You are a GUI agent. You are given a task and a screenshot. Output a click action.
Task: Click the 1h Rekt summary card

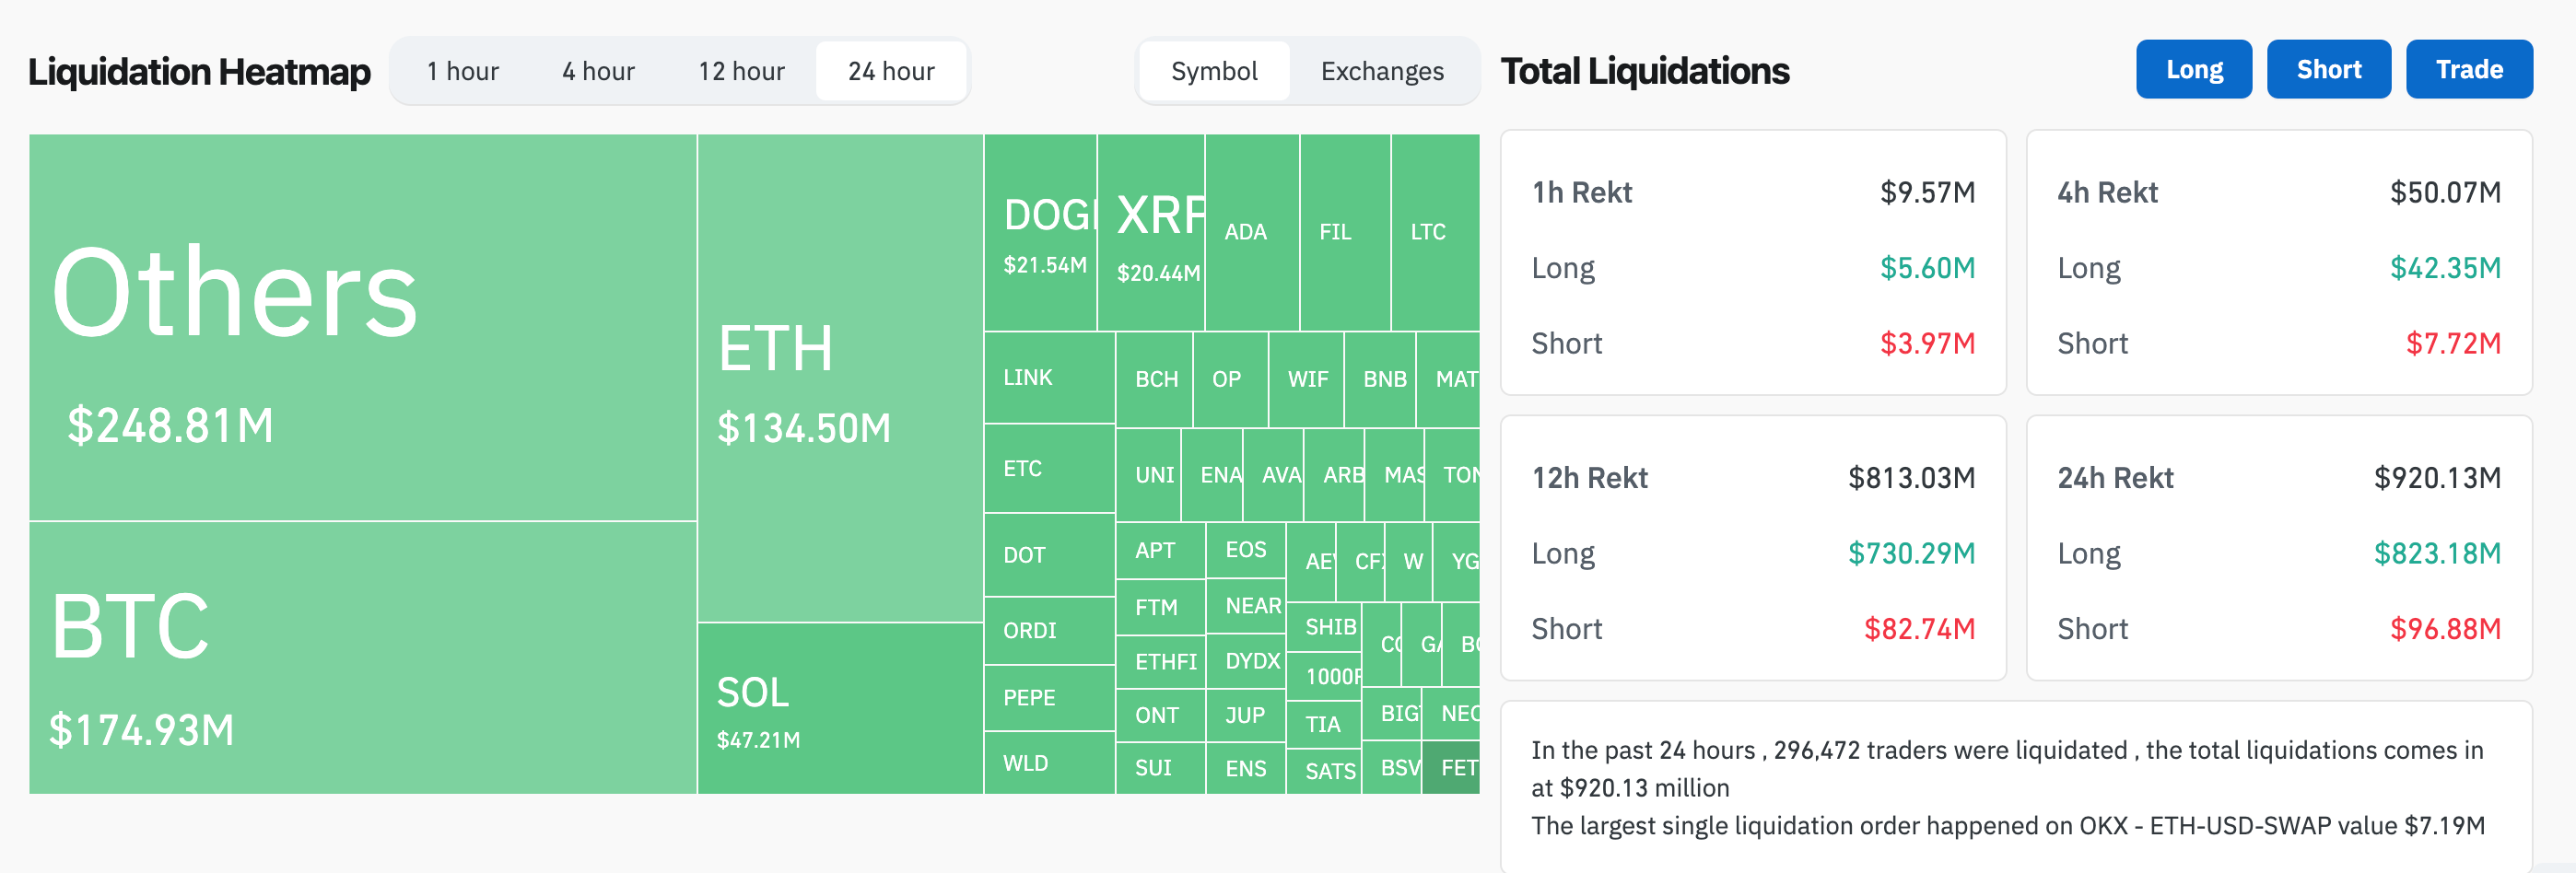coord(1752,263)
